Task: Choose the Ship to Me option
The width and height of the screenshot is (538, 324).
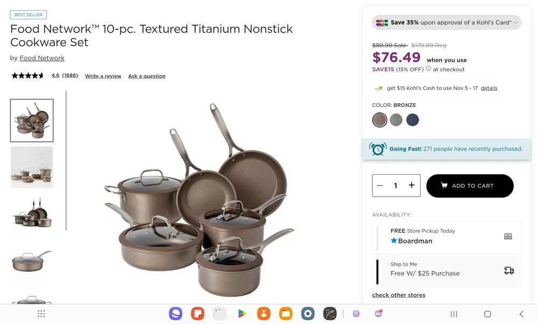Action: [x=447, y=271]
